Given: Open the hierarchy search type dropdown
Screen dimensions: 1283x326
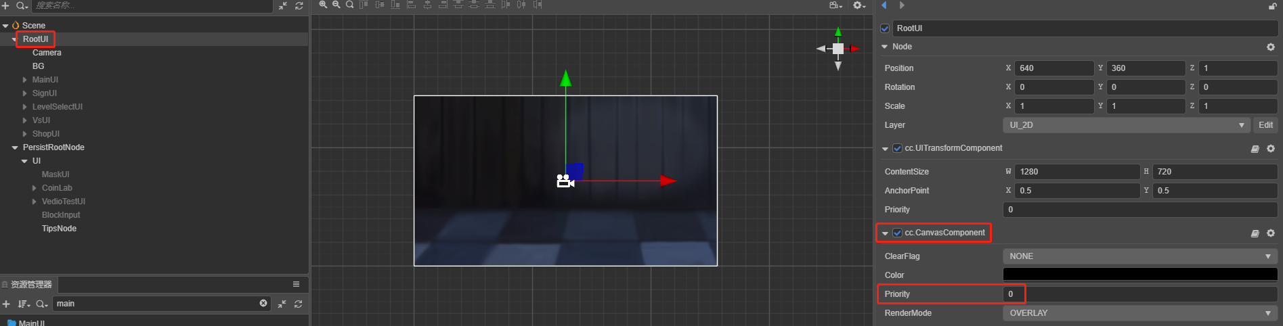Looking at the screenshot, I should (22, 5).
